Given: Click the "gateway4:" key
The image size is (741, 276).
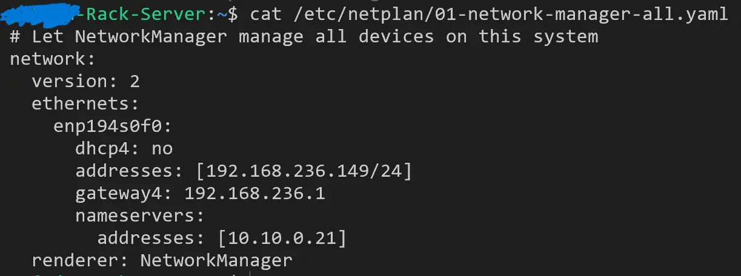Looking at the screenshot, I should pyautogui.click(x=124, y=194).
